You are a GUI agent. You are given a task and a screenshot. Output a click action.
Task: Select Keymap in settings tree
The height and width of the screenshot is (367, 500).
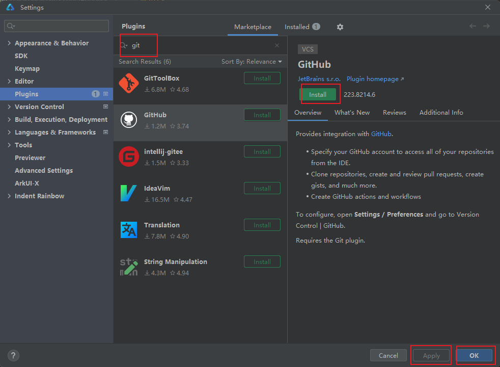click(27, 68)
